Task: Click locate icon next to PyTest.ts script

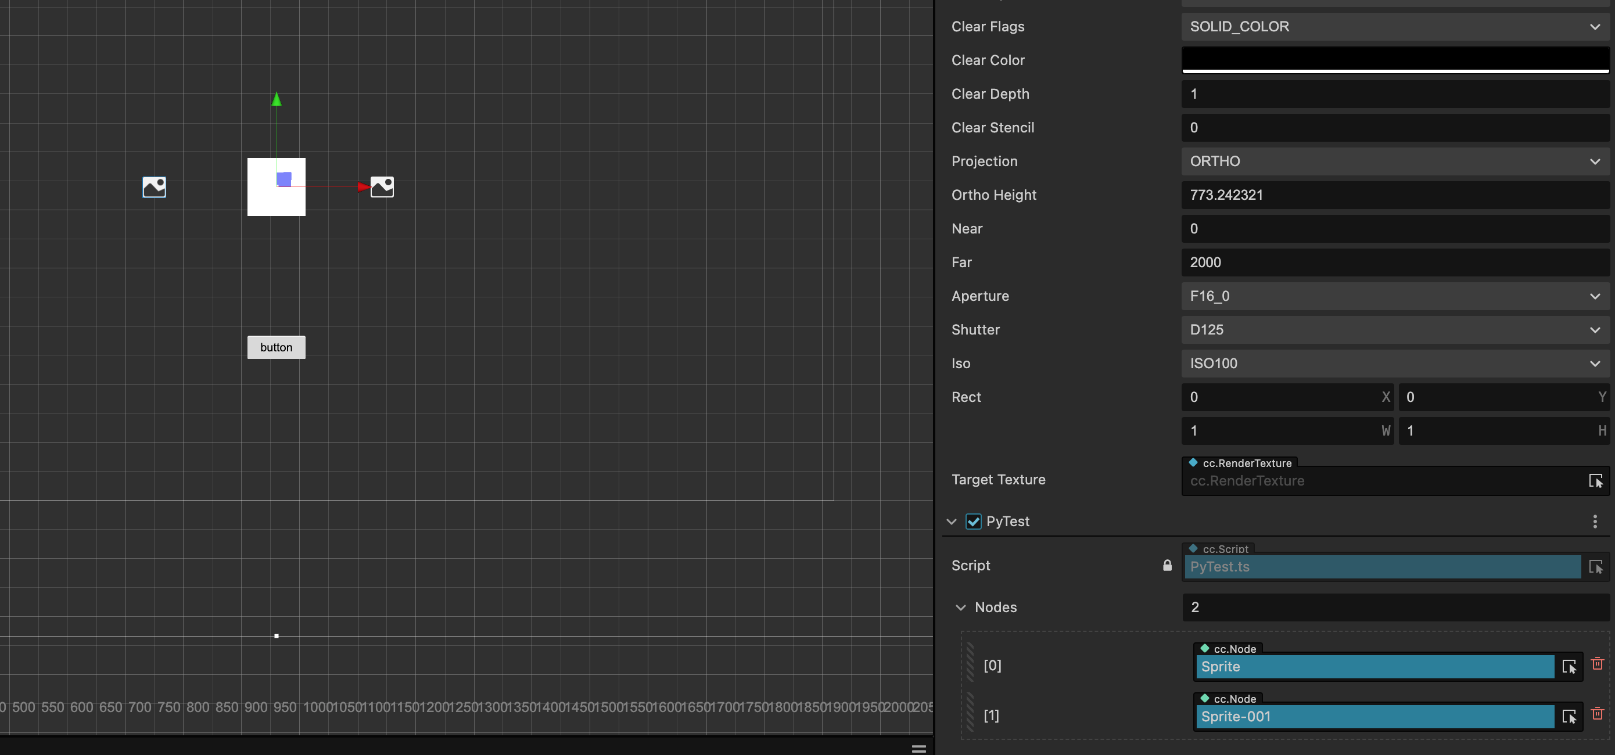Action: [1595, 566]
